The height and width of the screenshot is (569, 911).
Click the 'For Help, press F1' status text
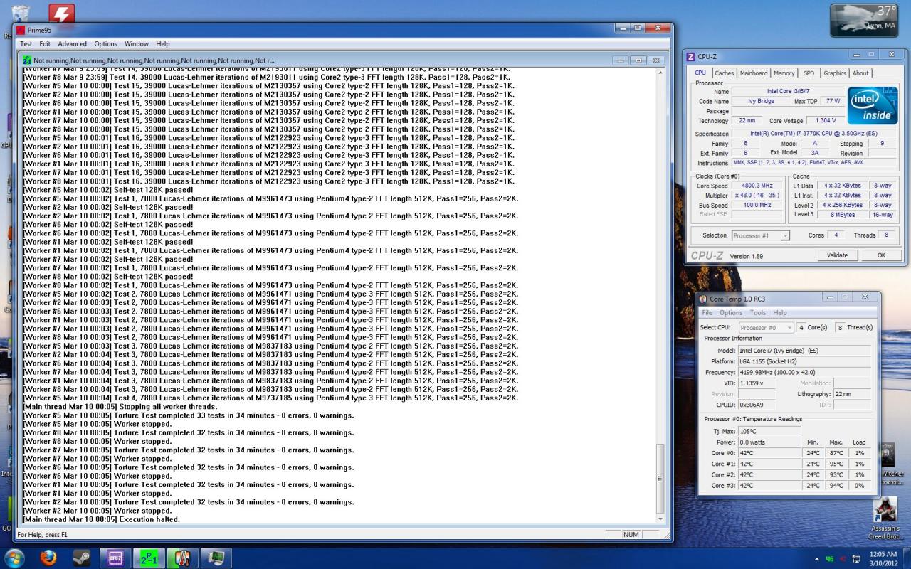[x=43, y=535]
